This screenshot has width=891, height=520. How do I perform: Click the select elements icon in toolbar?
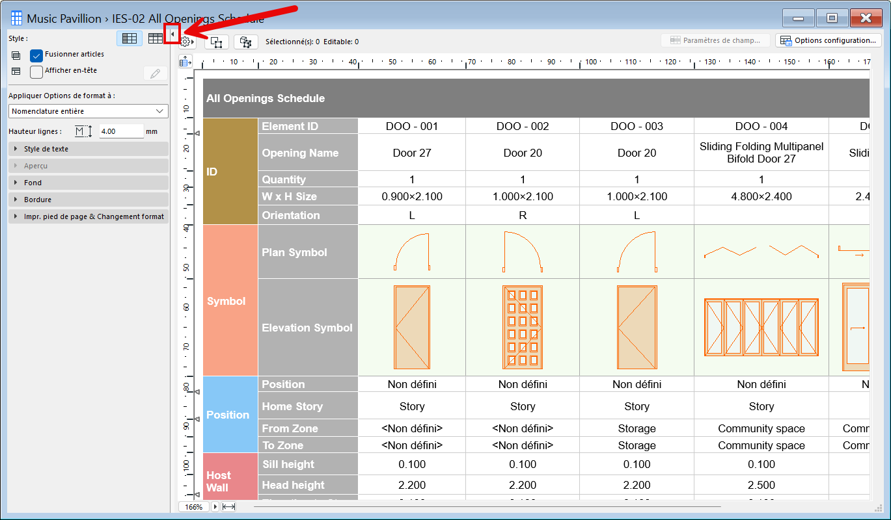coord(217,42)
